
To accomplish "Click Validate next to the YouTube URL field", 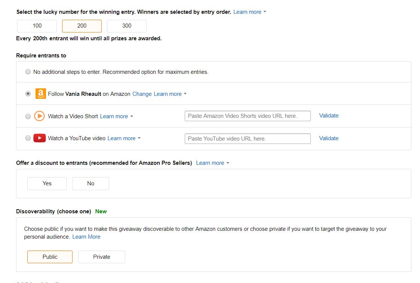I will point(328,138).
